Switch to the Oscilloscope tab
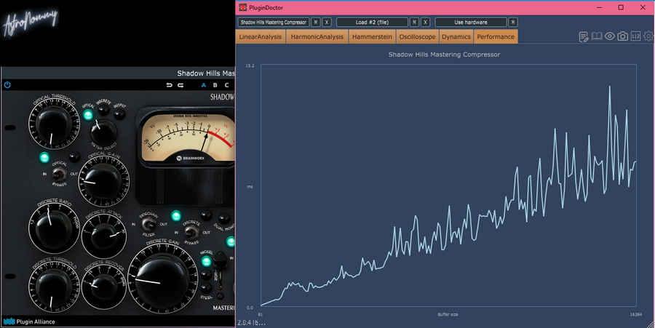This screenshot has height=328, width=655. click(417, 36)
